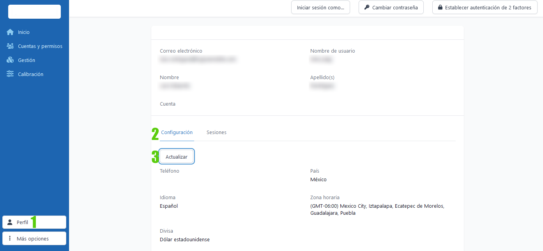Click the person icon on Perfil
543x251 pixels.
coord(9,222)
